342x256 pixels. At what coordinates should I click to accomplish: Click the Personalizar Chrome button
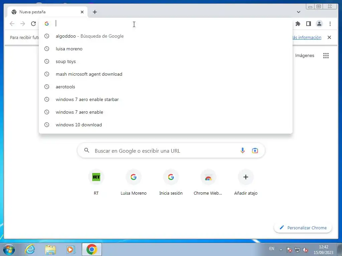tap(303, 228)
